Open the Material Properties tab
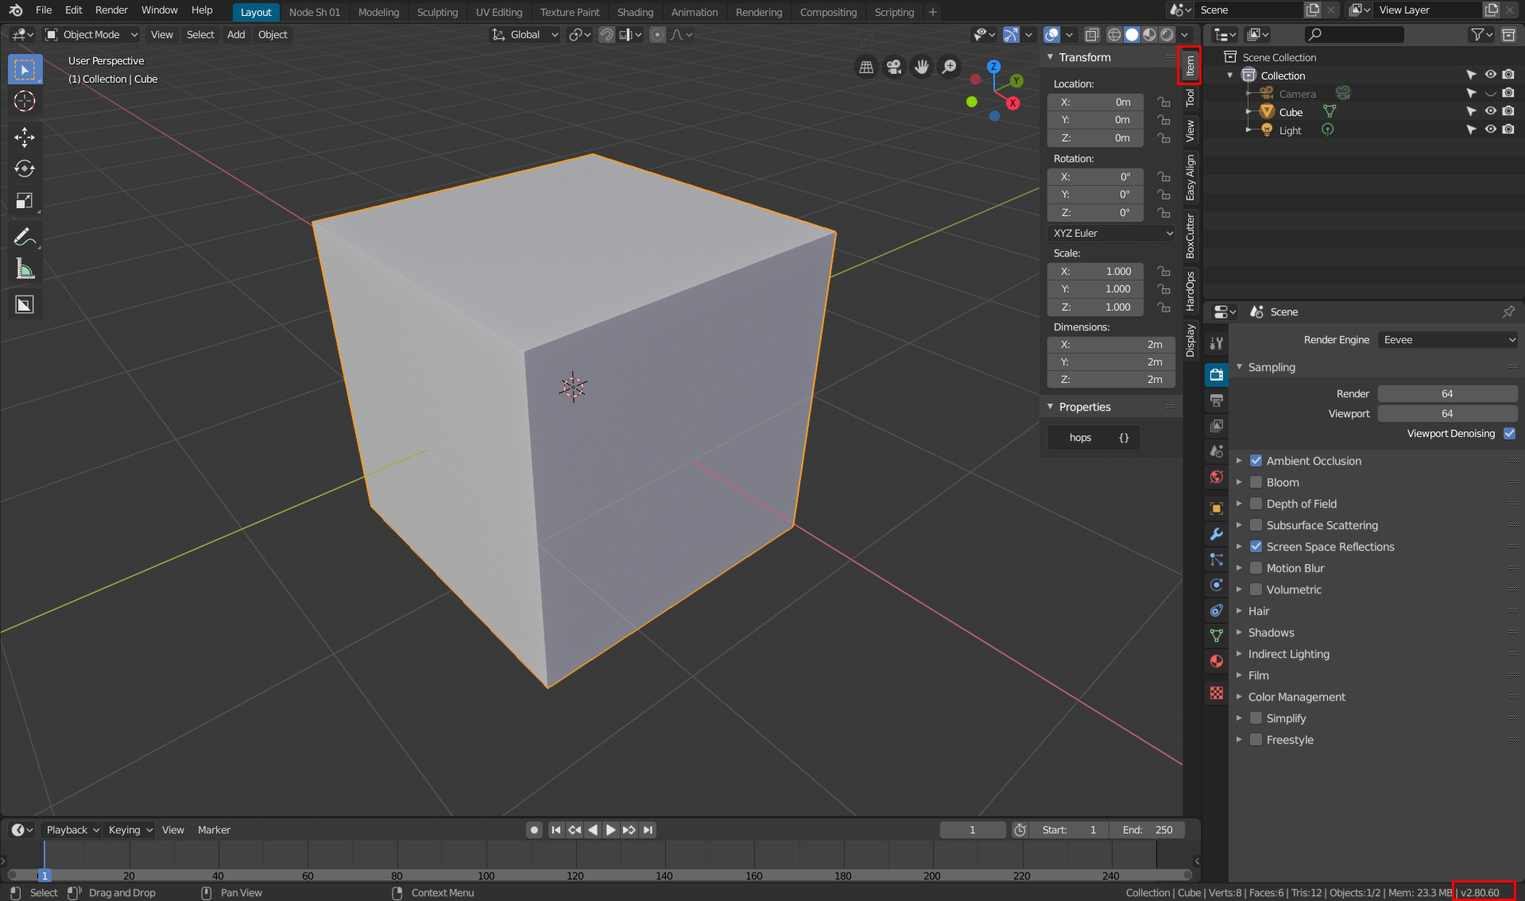 (x=1216, y=661)
